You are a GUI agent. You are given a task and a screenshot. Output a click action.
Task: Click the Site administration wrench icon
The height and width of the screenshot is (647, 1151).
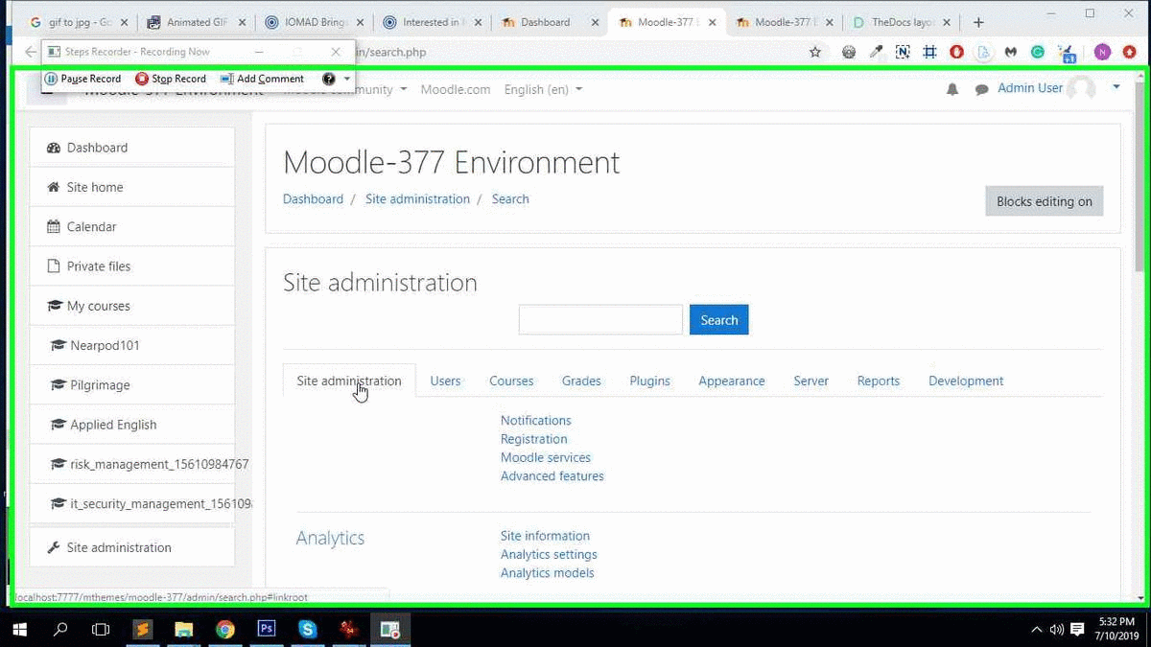point(54,547)
